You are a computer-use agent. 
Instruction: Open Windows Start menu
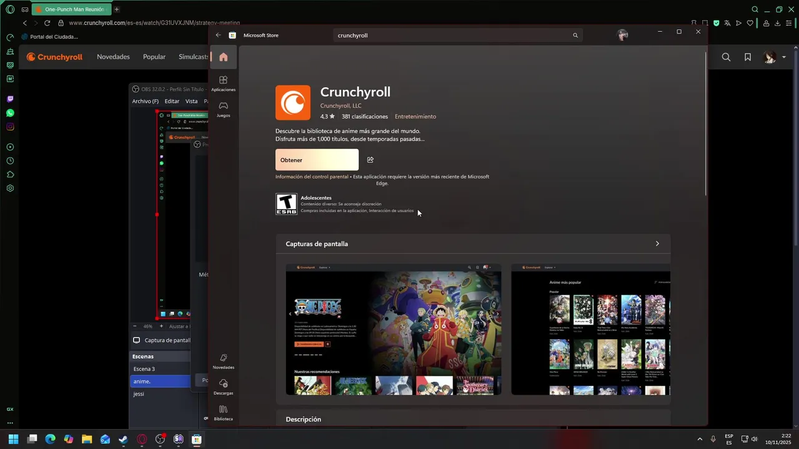click(x=14, y=439)
